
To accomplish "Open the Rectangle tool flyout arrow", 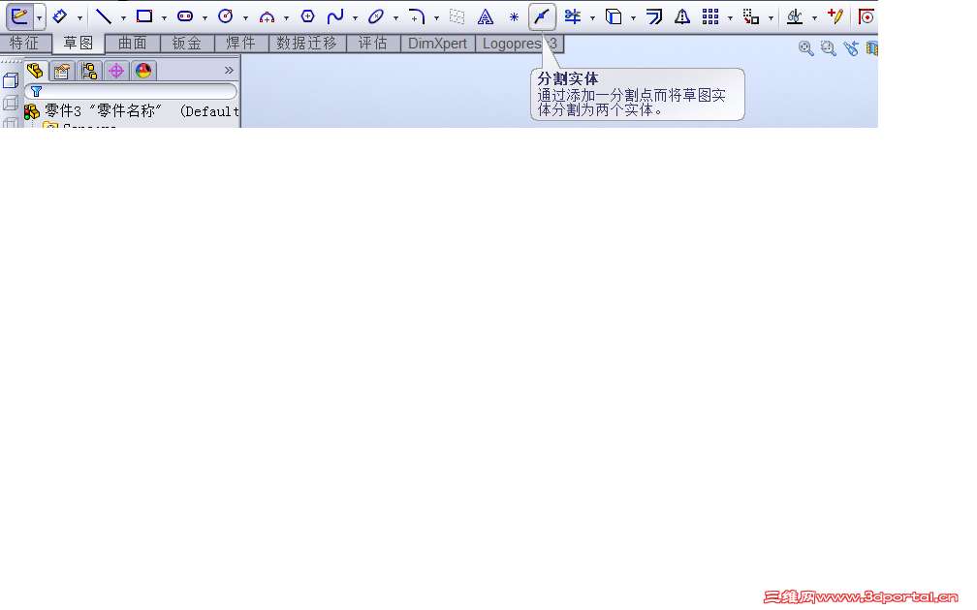I will [164, 18].
